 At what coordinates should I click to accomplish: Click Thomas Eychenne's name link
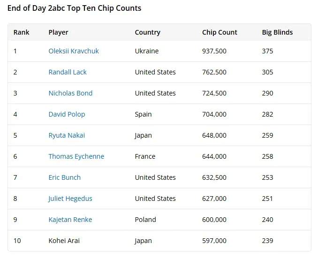pyautogui.click(x=76, y=156)
